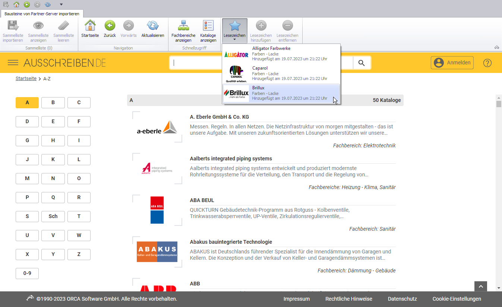Image resolution: width=502 pixels, height=307 pixels.
Task: Click quick-access home icon in title bar
Action: click(x=16, y=4)
